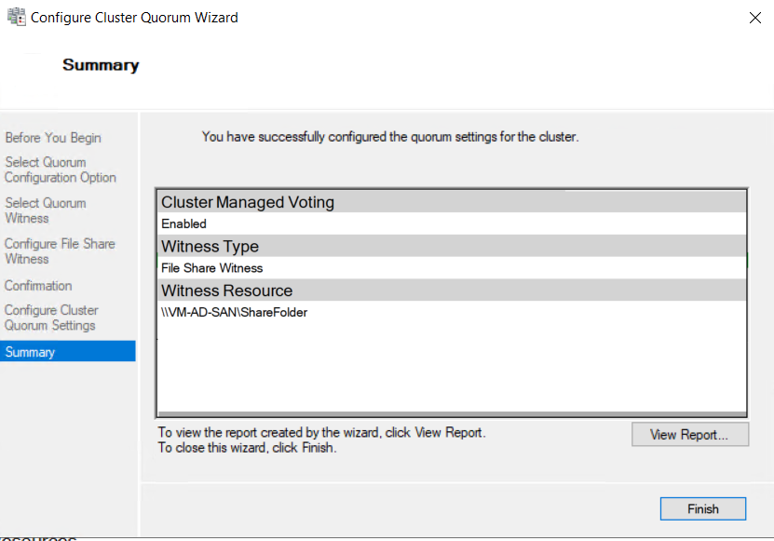Close the Configure Cluster Quorum Wizard window

[754, 18]
